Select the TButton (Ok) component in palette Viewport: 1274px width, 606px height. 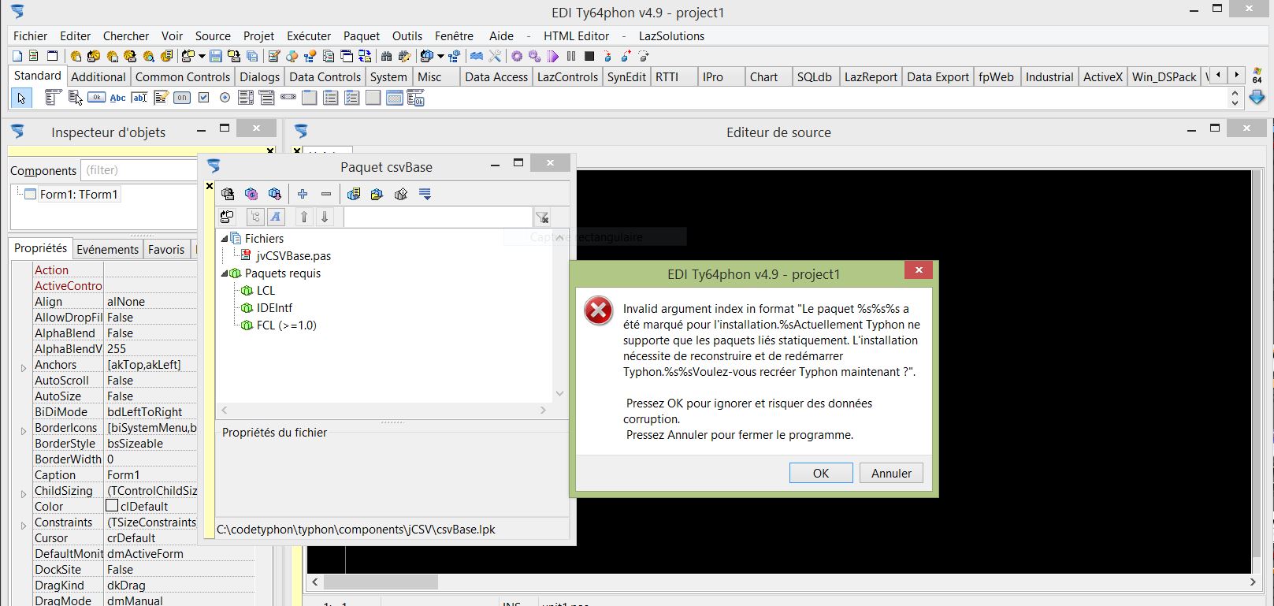[96, 98]
